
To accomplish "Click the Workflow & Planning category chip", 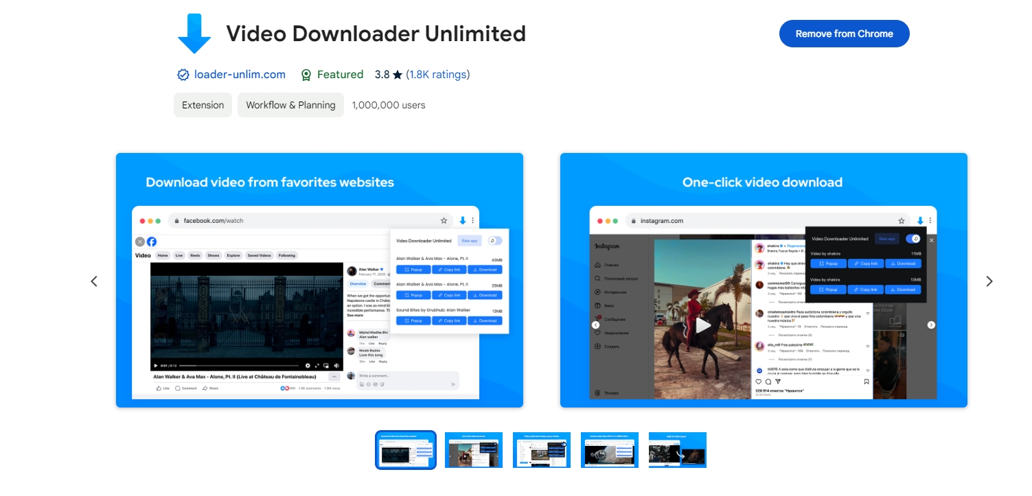I will (x=290, y=105).
